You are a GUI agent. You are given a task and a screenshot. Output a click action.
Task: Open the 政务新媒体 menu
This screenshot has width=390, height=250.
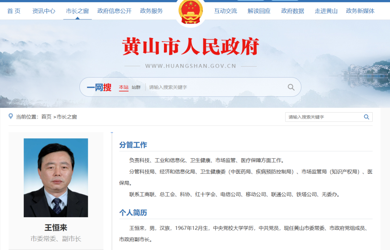[360, 11]
